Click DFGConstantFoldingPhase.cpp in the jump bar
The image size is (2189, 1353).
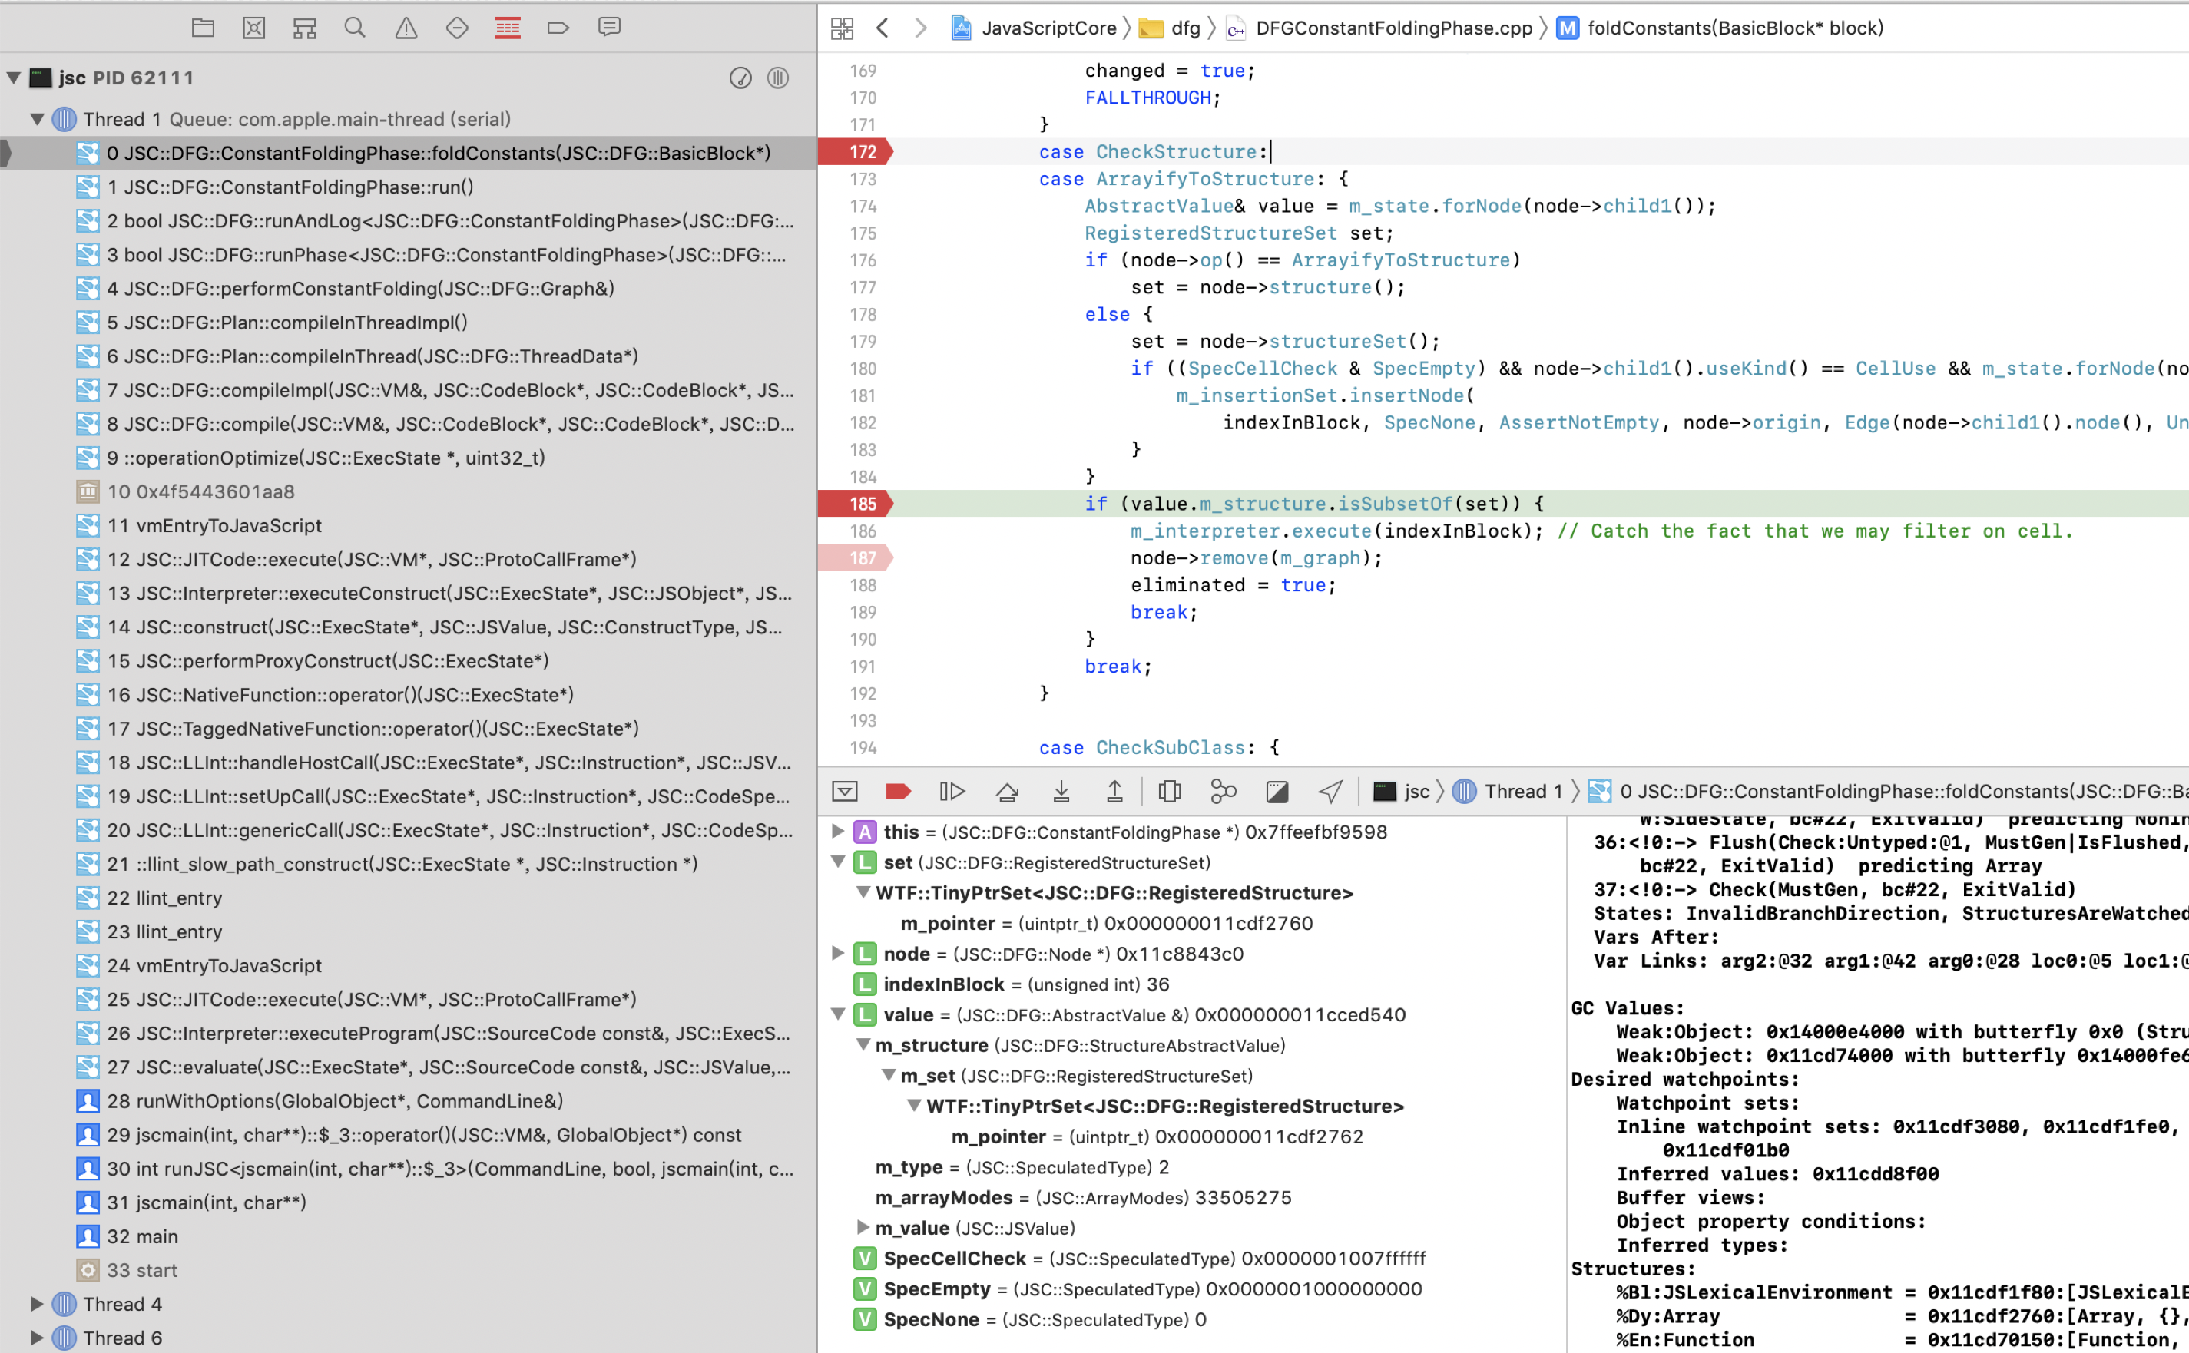tap(1393, 28)
